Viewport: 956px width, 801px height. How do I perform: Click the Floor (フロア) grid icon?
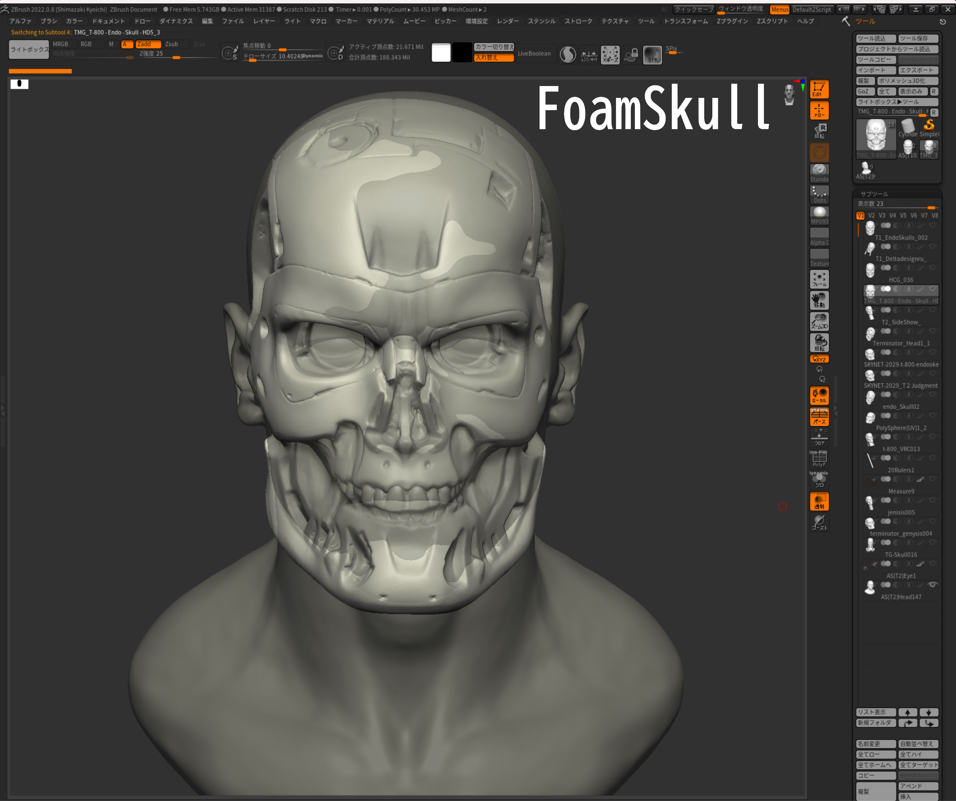[819, 438]
